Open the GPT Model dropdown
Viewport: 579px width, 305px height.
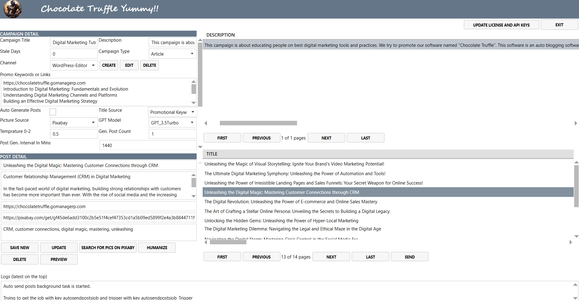(x=172, y=123)
